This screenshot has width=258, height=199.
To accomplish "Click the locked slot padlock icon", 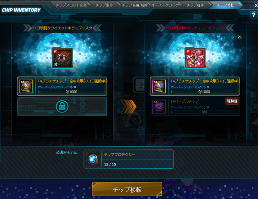I will click(62, 107).
